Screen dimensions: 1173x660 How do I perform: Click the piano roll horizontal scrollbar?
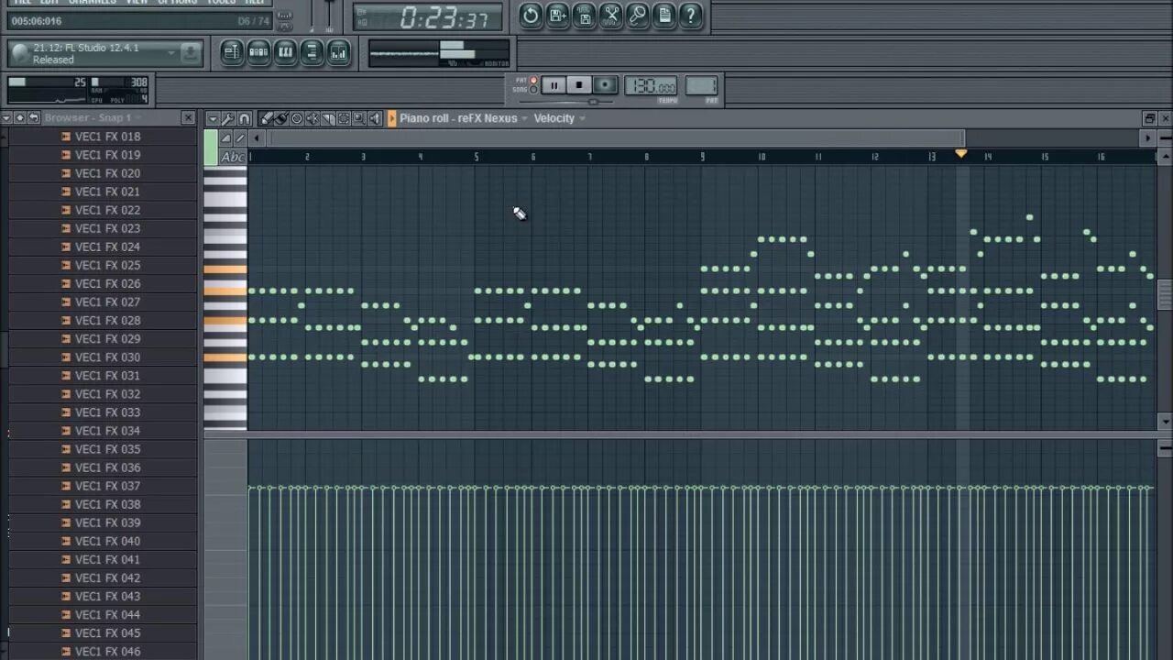pyautogui.click(x=615, y=138)
